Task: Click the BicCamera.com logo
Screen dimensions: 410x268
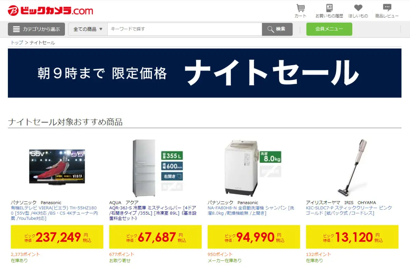Action: click(x=51, y=11)
